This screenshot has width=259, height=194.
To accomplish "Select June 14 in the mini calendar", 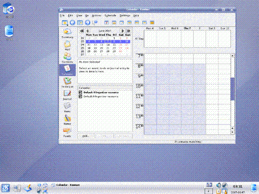I will [108, 45].
